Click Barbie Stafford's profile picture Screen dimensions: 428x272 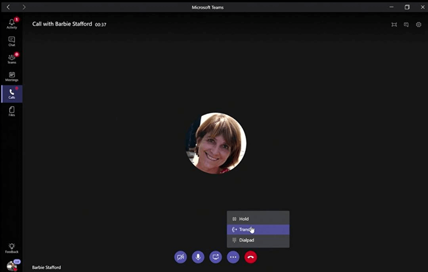click(216, 143)
